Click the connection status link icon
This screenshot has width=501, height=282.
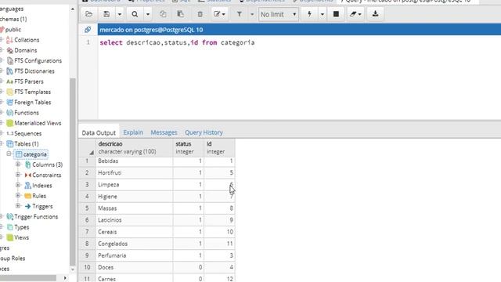pyautogui.click(x=88, y=30)
